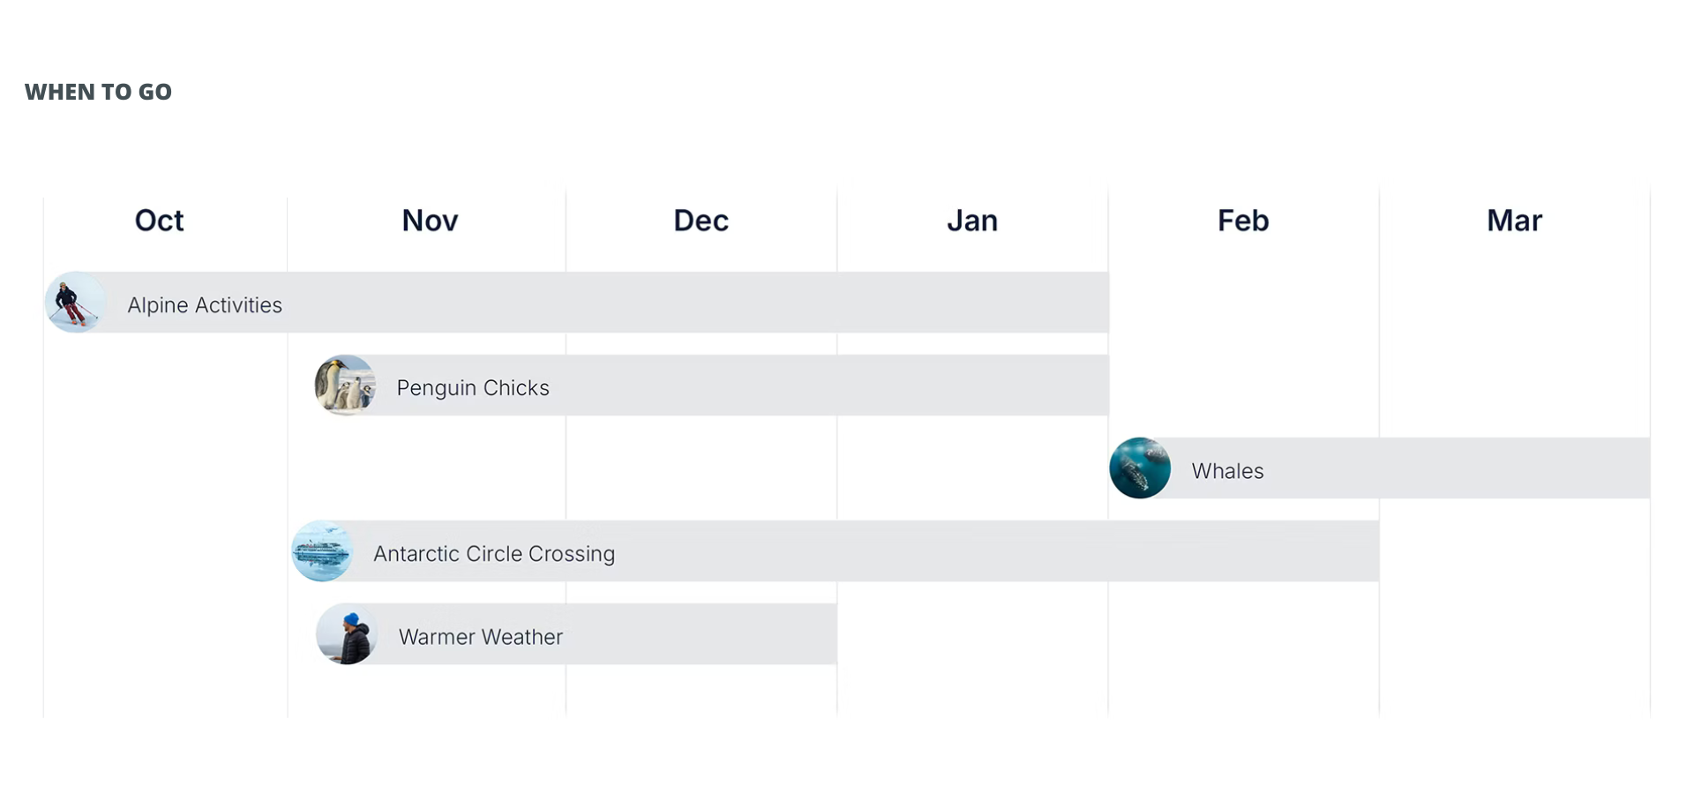Click the whale photo icon
This screenshot has height=794, width=1694.
click(x=1140, y=468)
